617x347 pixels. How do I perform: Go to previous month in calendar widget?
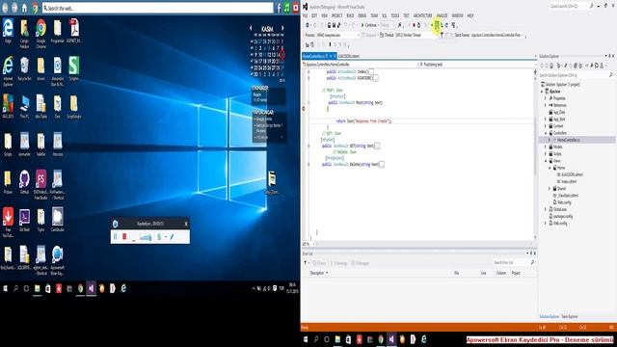click(x=251, y=28)
